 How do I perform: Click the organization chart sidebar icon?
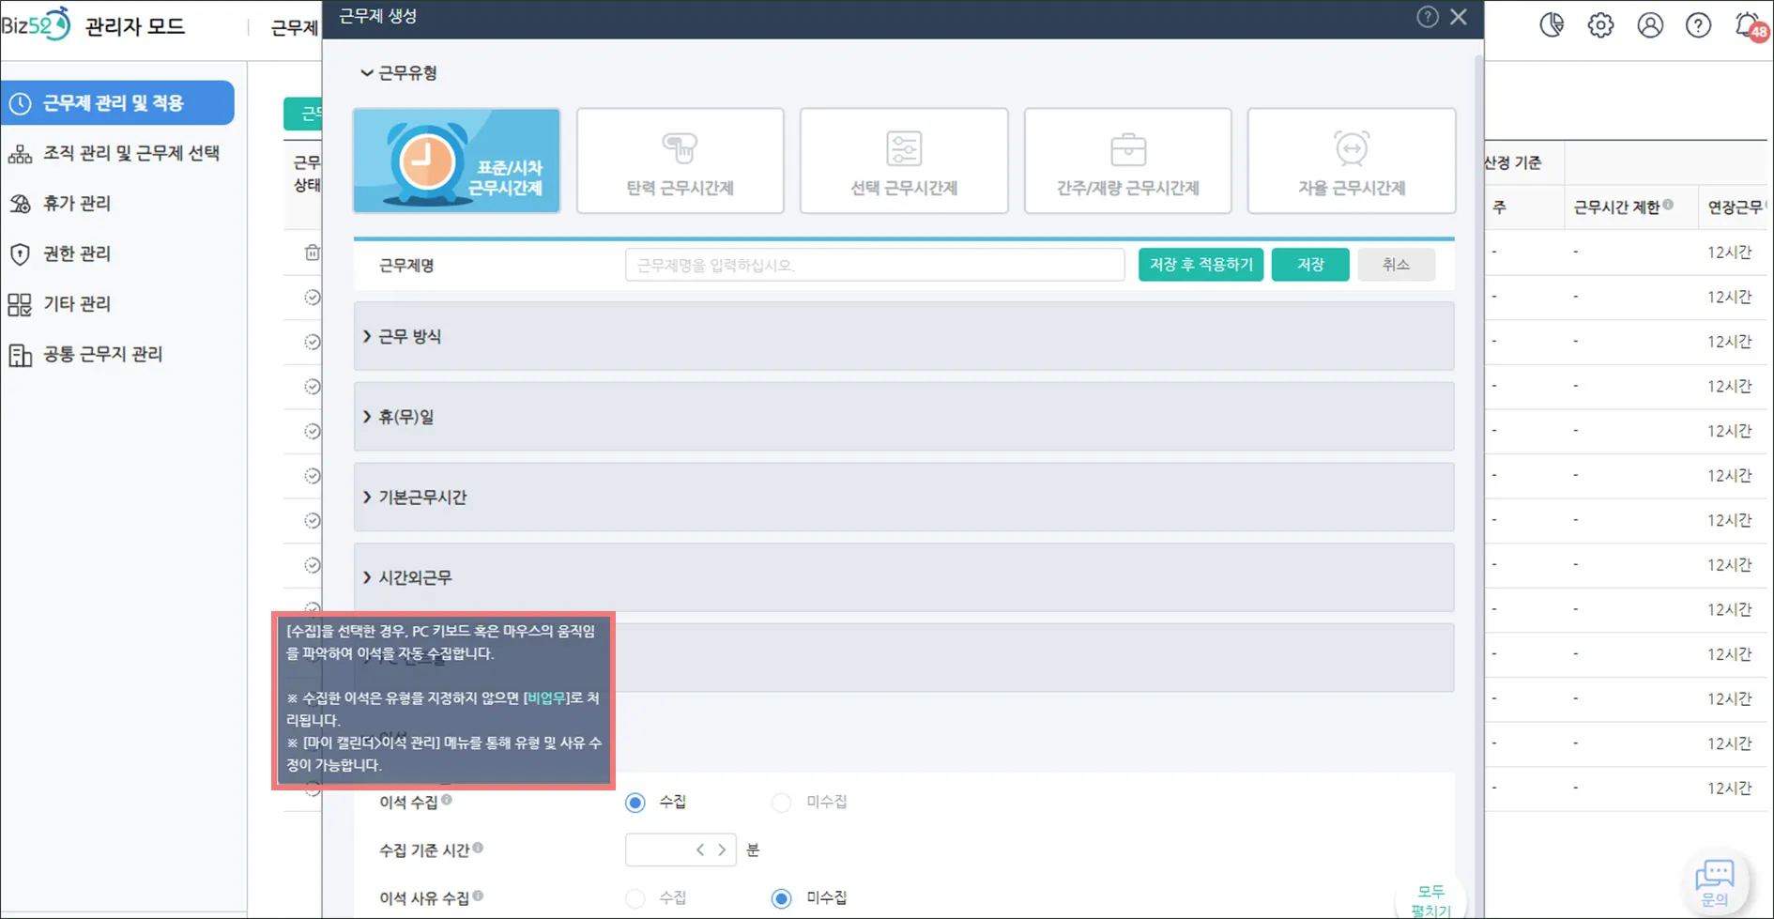coord(20,154)
